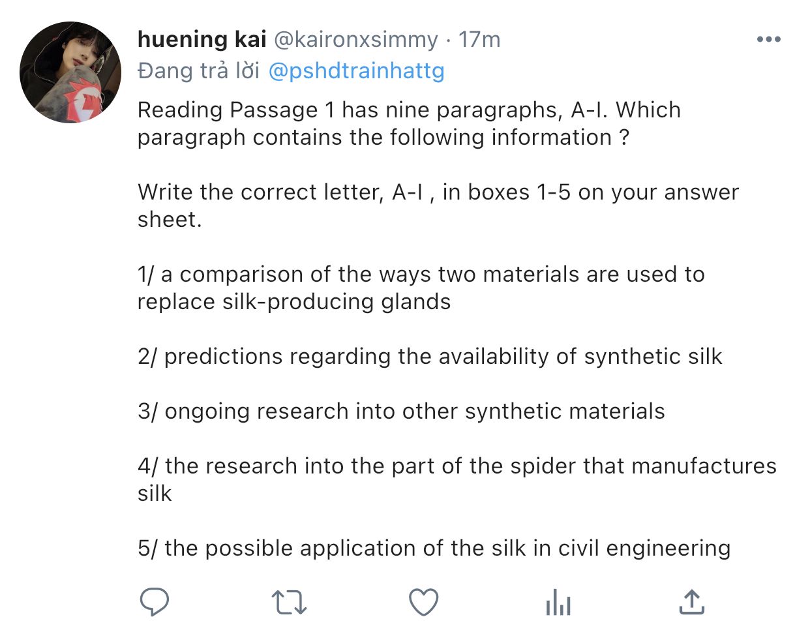Click the 17m timestamp
The image size is (810, 630).
479,39
